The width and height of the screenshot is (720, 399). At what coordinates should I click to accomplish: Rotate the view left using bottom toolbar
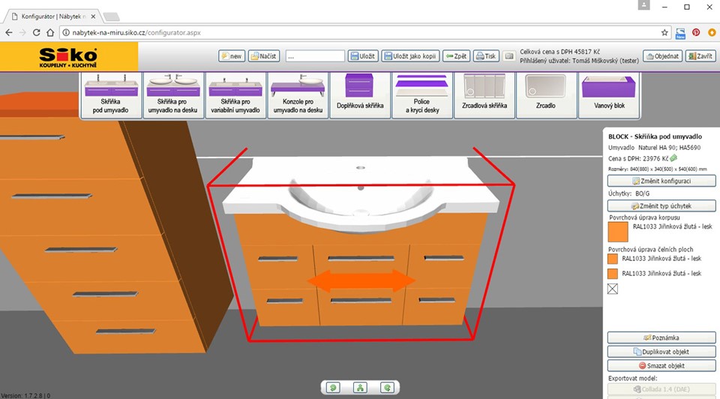[x=332, y=388]
